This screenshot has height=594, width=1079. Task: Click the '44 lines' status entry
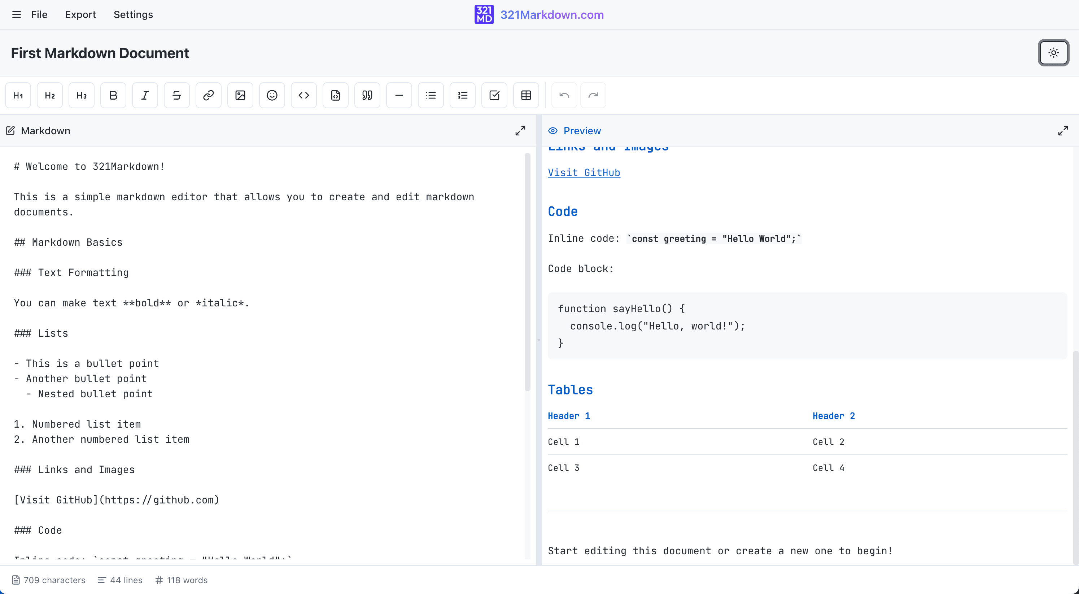click(x=120, y=580)
